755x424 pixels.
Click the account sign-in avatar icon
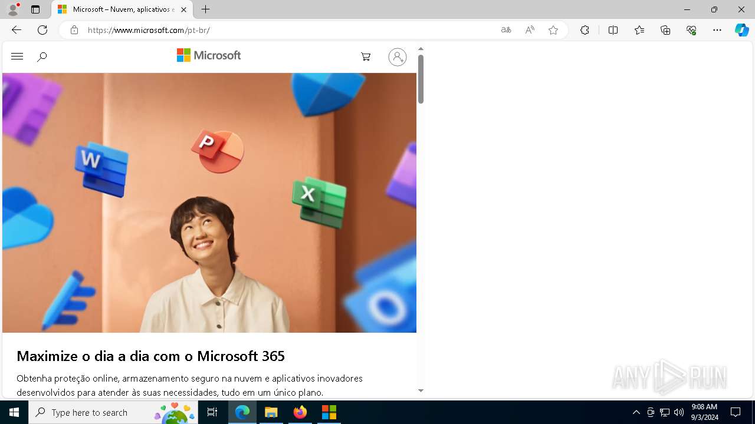click(x=398, y=57)
